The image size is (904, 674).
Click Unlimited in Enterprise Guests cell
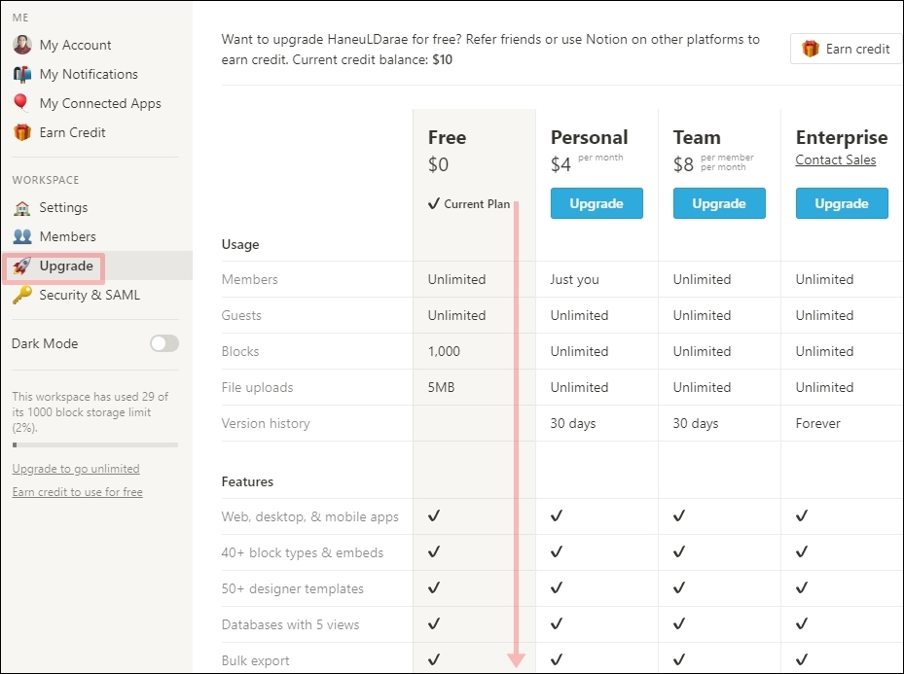point(824,315)
